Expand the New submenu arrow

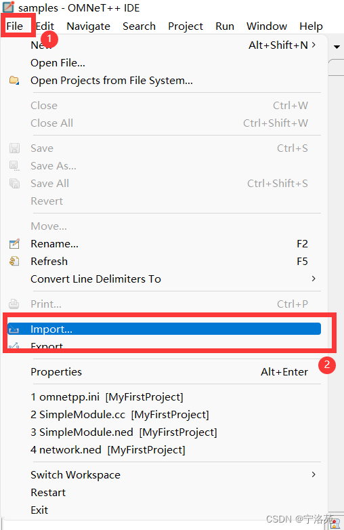[x=314, y=45]
